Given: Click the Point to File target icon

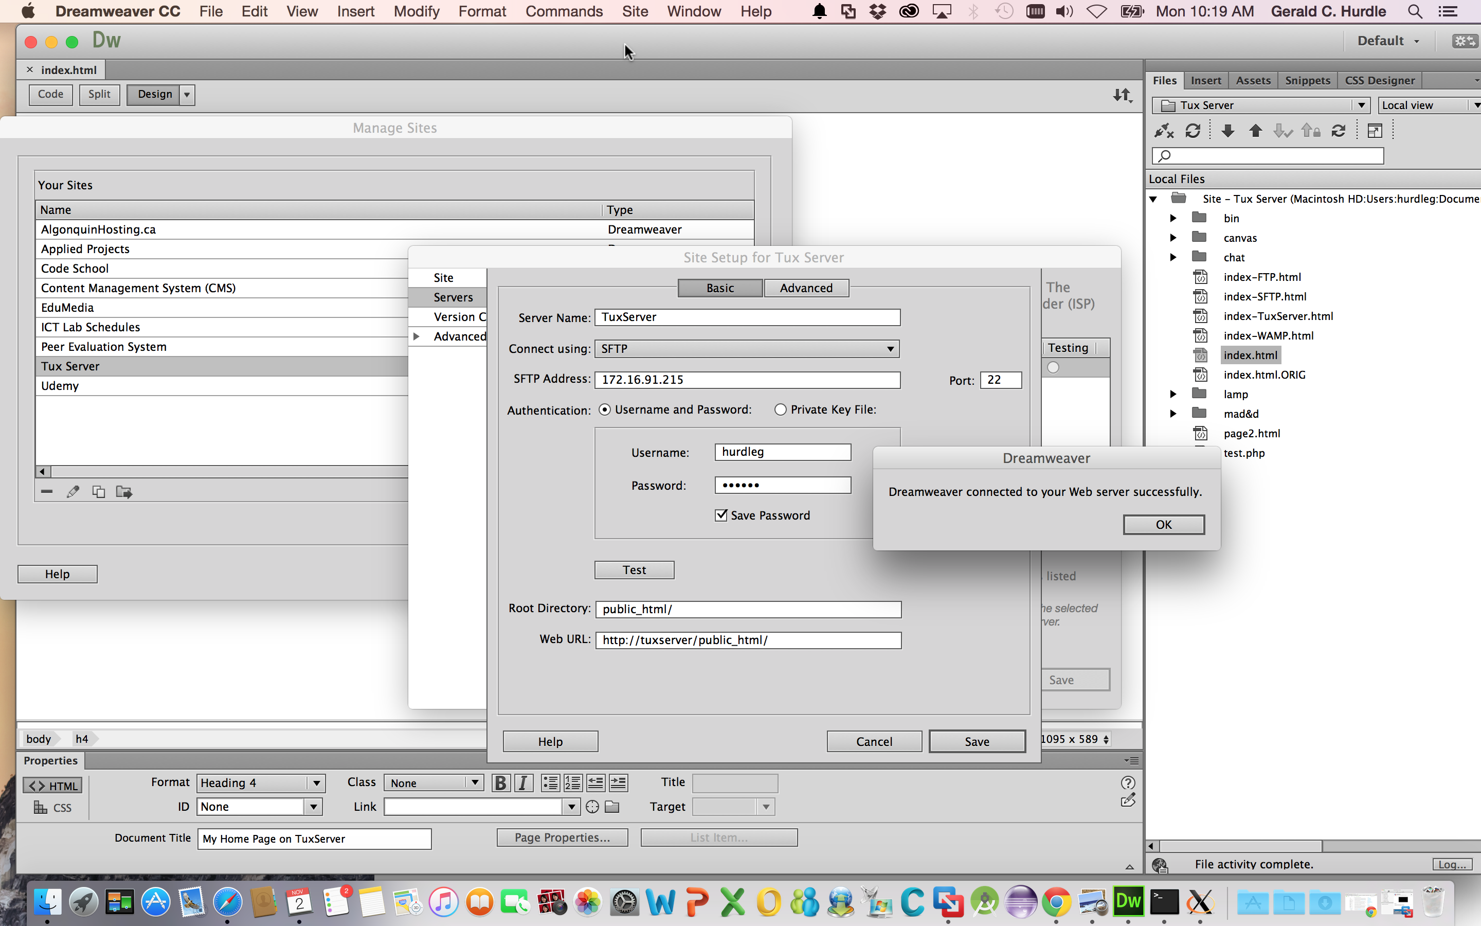Looking at the screenshot, I should 592,807.
